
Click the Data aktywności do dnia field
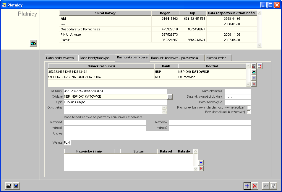(238, 97)
